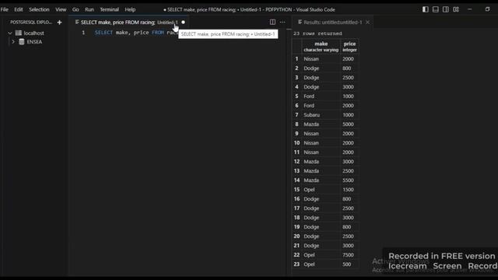Open the View menu
Screen dimensions: 498x280
point(61,9)
